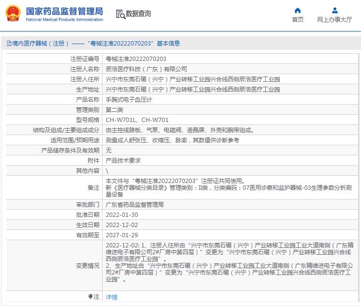Viewport: 361px width, 306px height.
Task: Click the 产品名称 label
Action: [88, 100]
